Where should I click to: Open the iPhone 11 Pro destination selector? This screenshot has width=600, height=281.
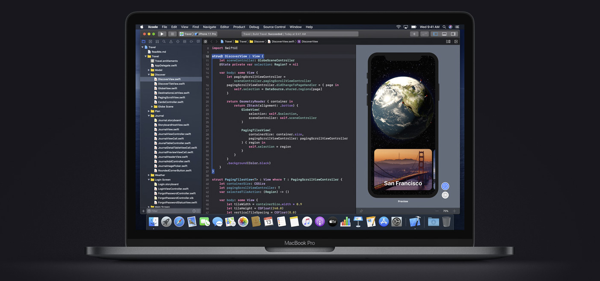tap(206, 34)
